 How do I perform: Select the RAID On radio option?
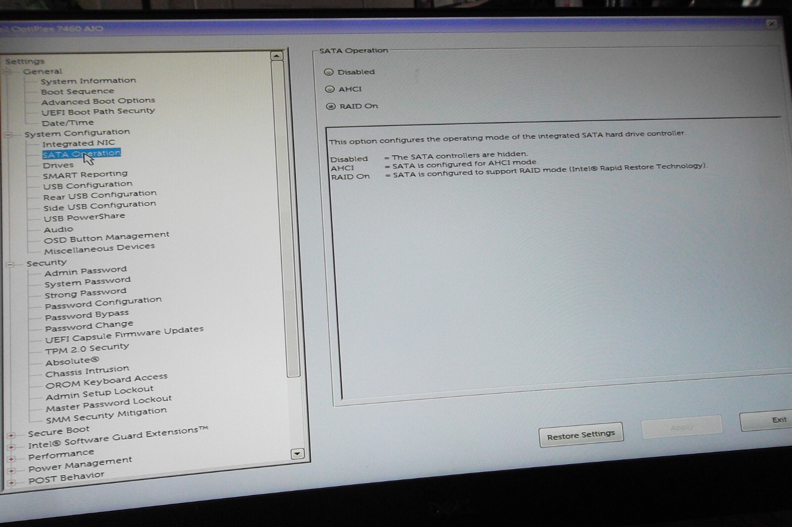tap(331, 106)
